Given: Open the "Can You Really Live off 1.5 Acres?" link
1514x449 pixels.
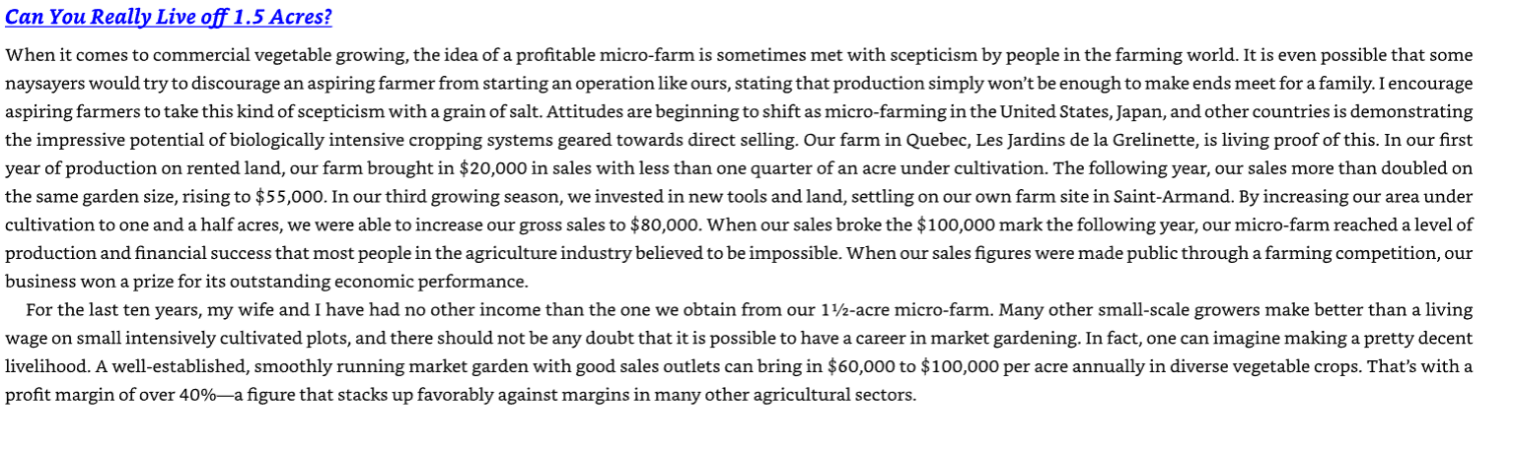Looking at the screenshot, I should tap(169, 19).
